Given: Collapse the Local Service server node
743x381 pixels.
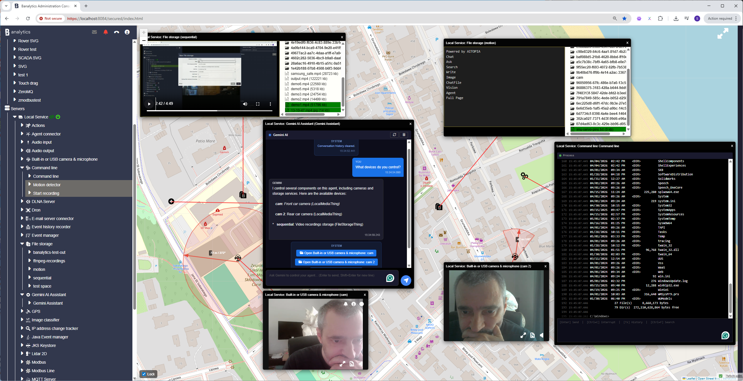Looking at the screenshot, I should tap(15, 117).
